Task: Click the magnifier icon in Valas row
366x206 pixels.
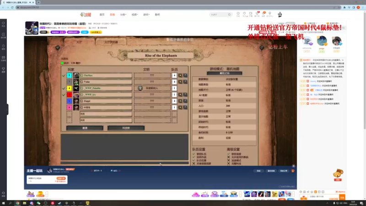Action: [180, 82]
